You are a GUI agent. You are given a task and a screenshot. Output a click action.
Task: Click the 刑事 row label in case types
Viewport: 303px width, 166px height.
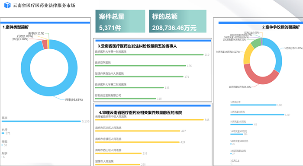coord(4,153)
